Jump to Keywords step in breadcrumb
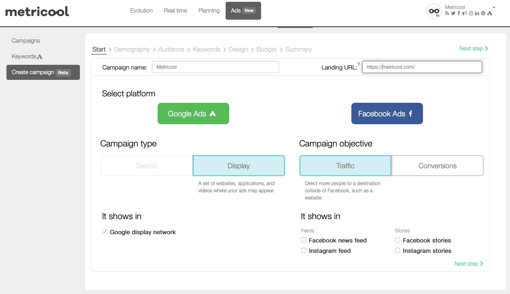Image resolution: width=510 pixels, height=294 pixels. click(x=207, y=49)
